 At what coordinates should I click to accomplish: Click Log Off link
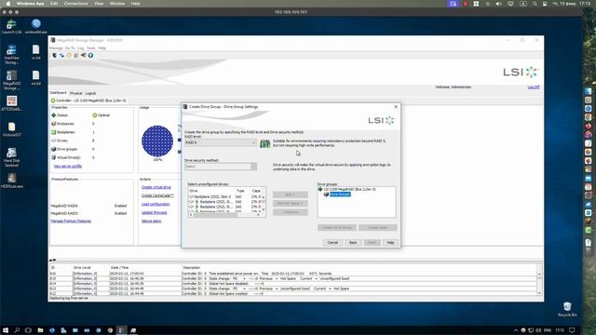(x=534, y=87)
